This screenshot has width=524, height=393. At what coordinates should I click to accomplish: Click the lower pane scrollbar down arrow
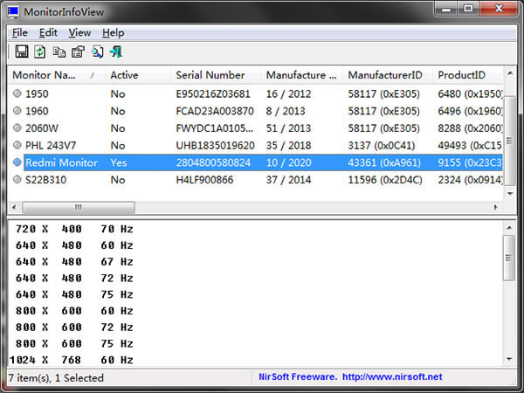click(510, 360)
